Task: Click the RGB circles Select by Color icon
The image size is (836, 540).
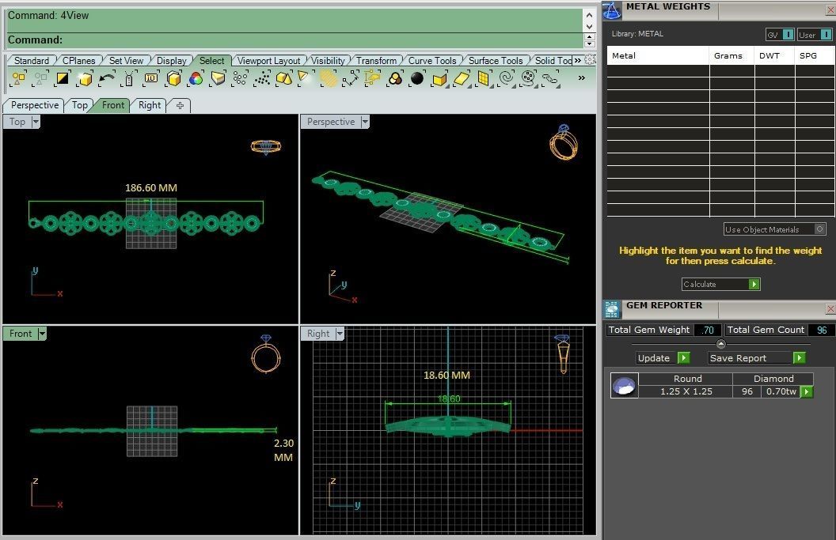Action: coord(196,79)
